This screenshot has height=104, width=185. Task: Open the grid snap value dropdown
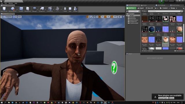(102, 17)
